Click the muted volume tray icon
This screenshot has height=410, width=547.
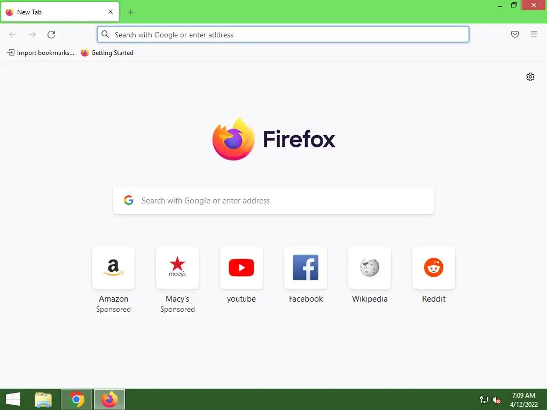point(497,400)
